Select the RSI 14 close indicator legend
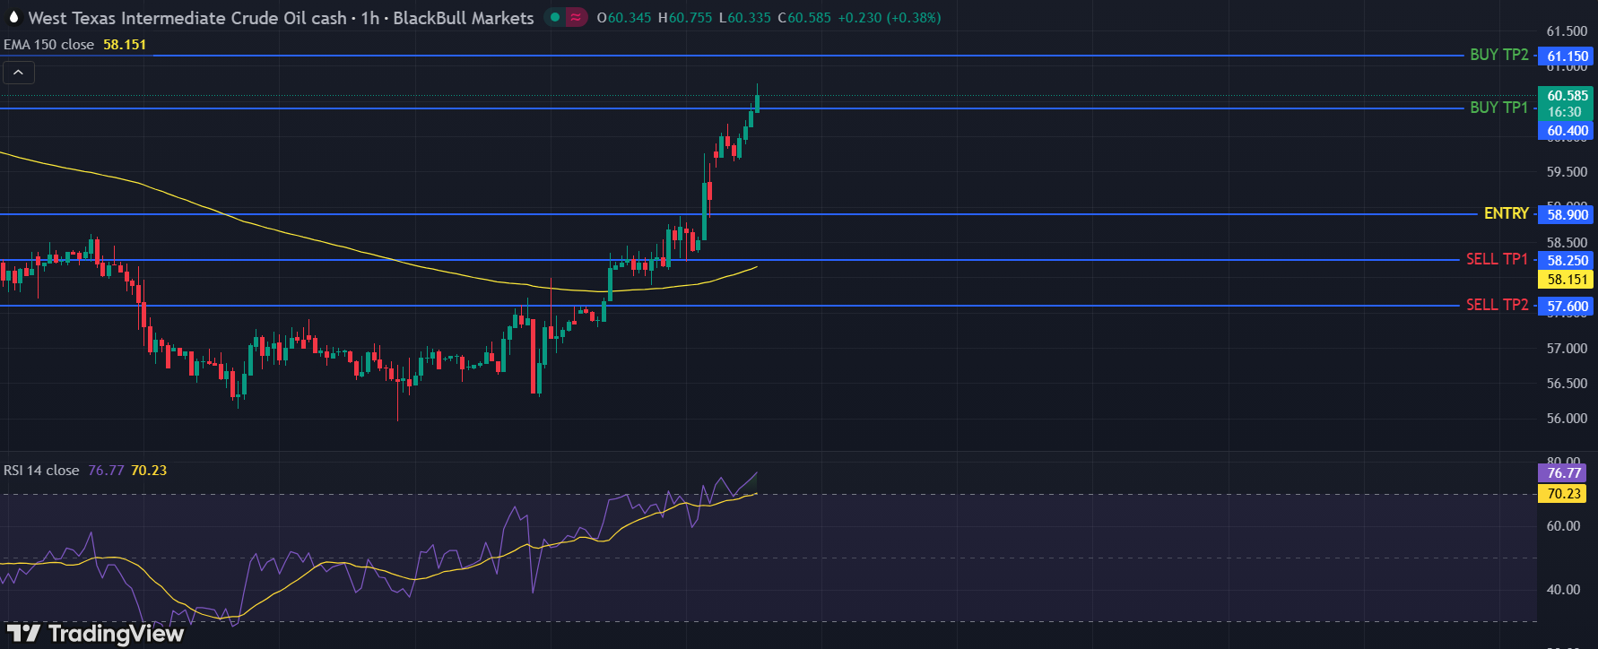 [x=41, y=471]
